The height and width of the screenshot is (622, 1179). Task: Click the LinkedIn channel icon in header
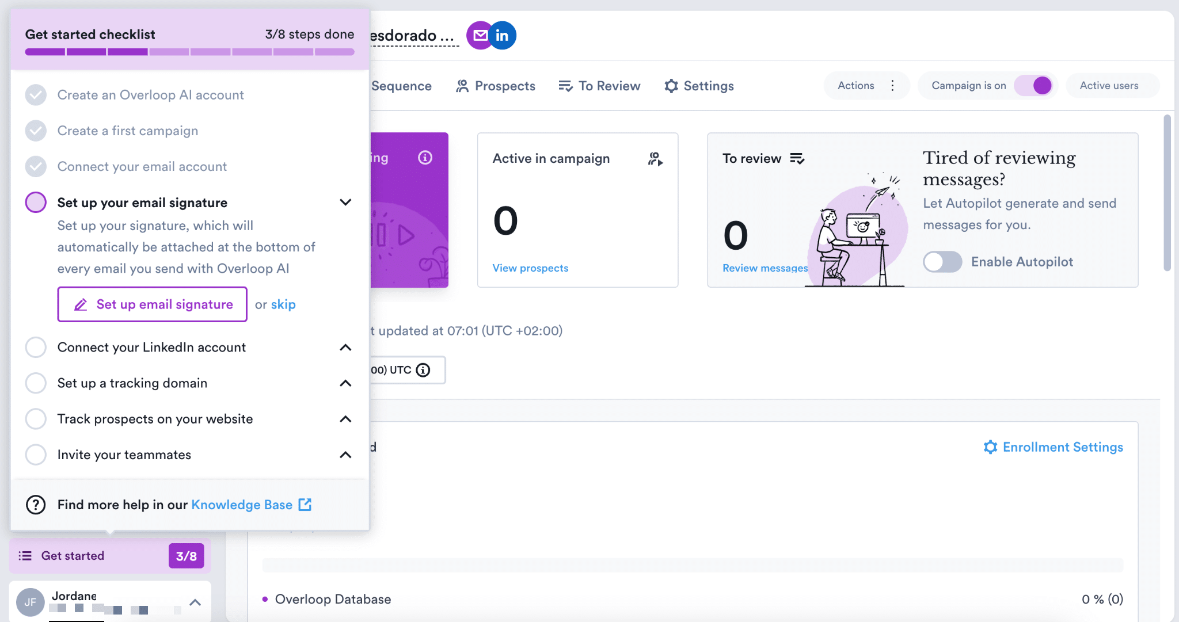click(503, 36)
